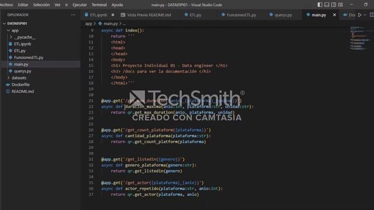Click the EXPLORADOR panel title
374x210 pixels.
[18, 15]
